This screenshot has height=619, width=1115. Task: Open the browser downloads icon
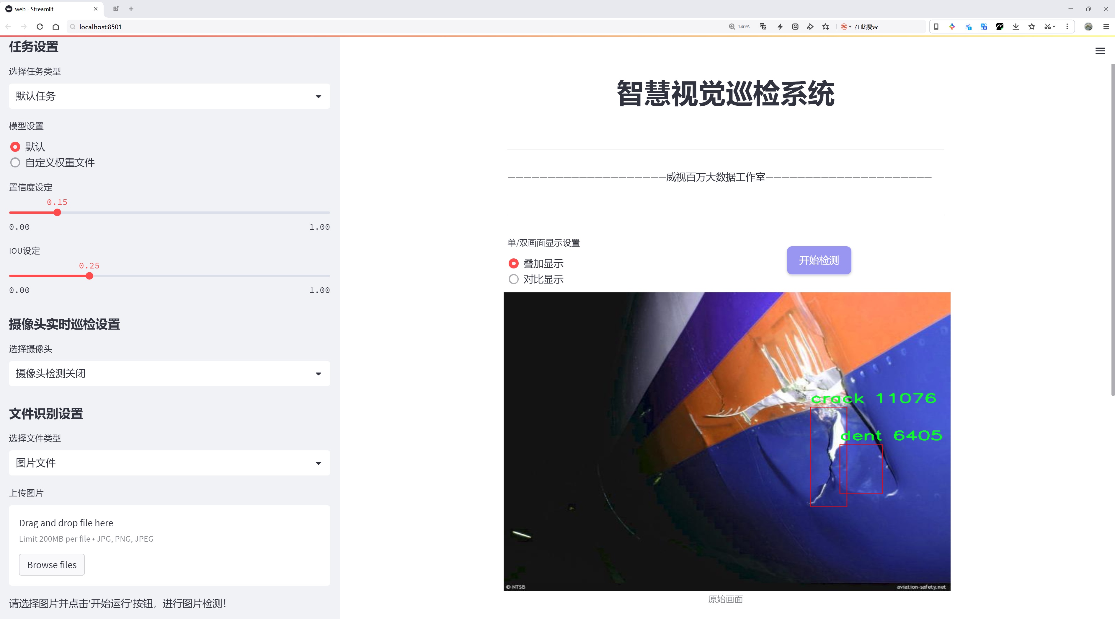click(x=1016, y=26)
